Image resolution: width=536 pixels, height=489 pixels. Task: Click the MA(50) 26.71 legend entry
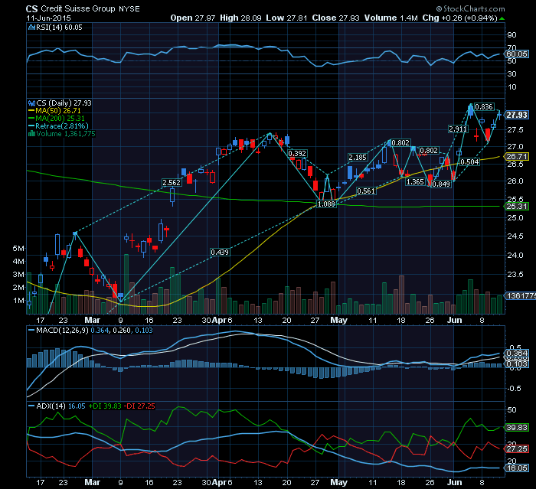pos(58,111)
